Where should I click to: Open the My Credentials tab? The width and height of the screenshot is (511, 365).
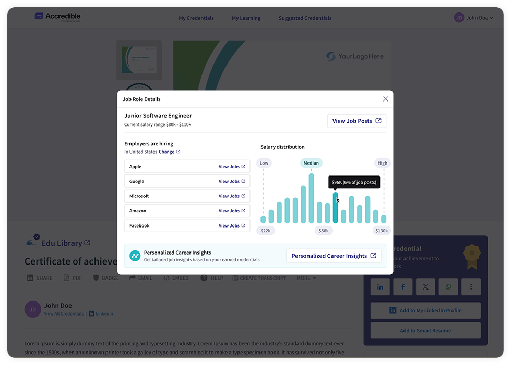(x=196, y=18)
